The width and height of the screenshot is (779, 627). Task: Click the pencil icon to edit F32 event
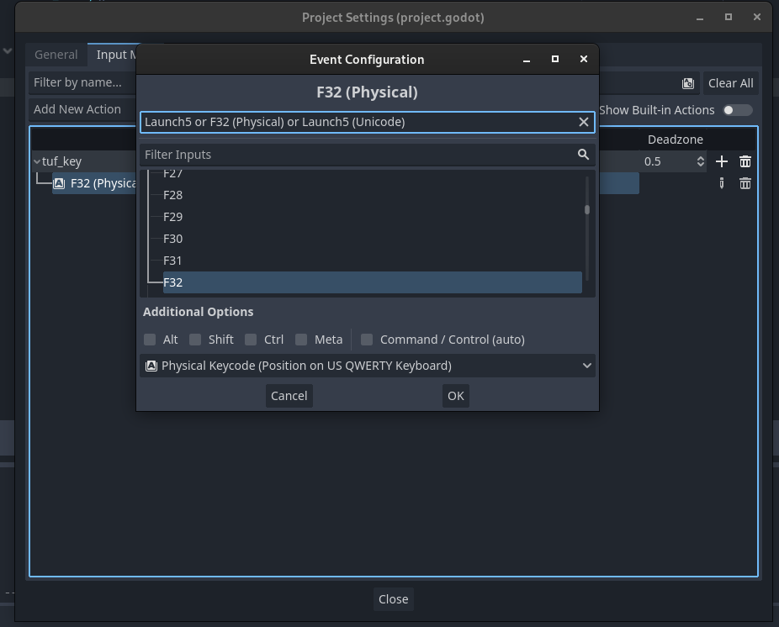(x=721, y=183)
